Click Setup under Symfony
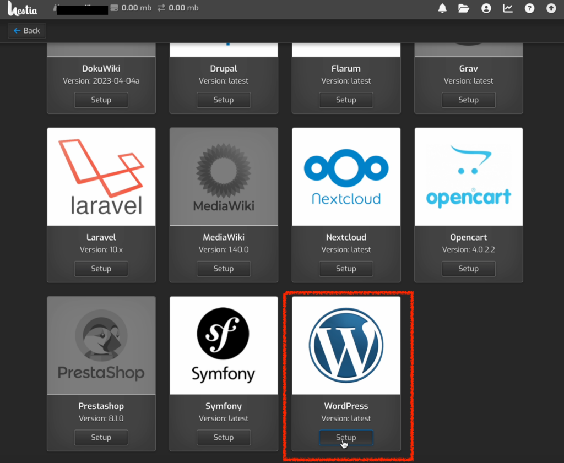Viewport: 564px width, 463px height. pyautogui.click(x=224, y=438)
